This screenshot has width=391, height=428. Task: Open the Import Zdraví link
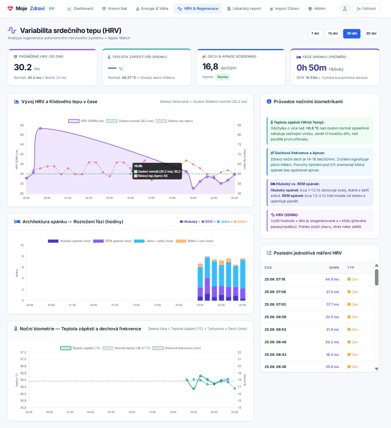285,9
